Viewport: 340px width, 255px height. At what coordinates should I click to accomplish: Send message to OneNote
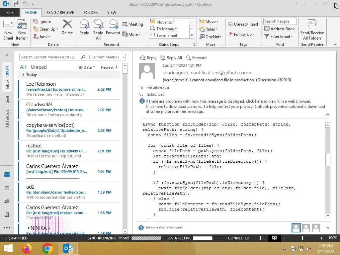pyautogui.click(x=211, y=37)
